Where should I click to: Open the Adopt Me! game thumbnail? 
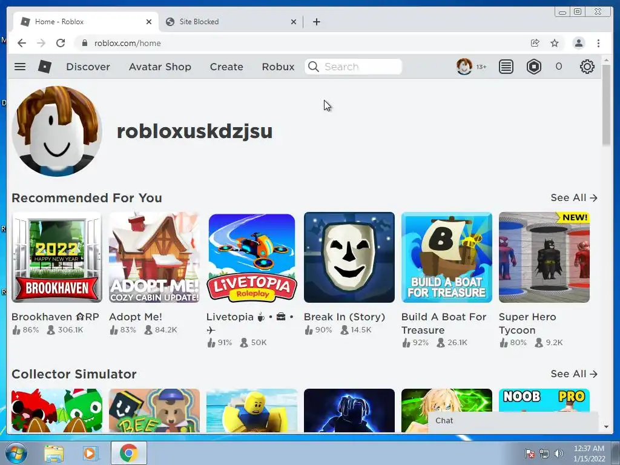[154, 257]
